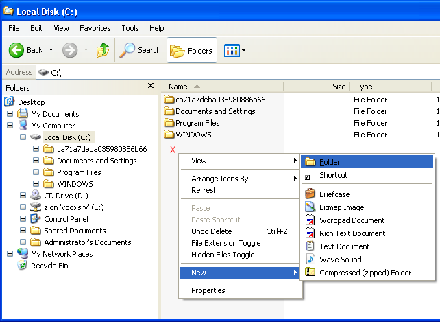This screenshot has height=322, width=440.
Task: Sort by Size column header
Action: pos(317,87)
